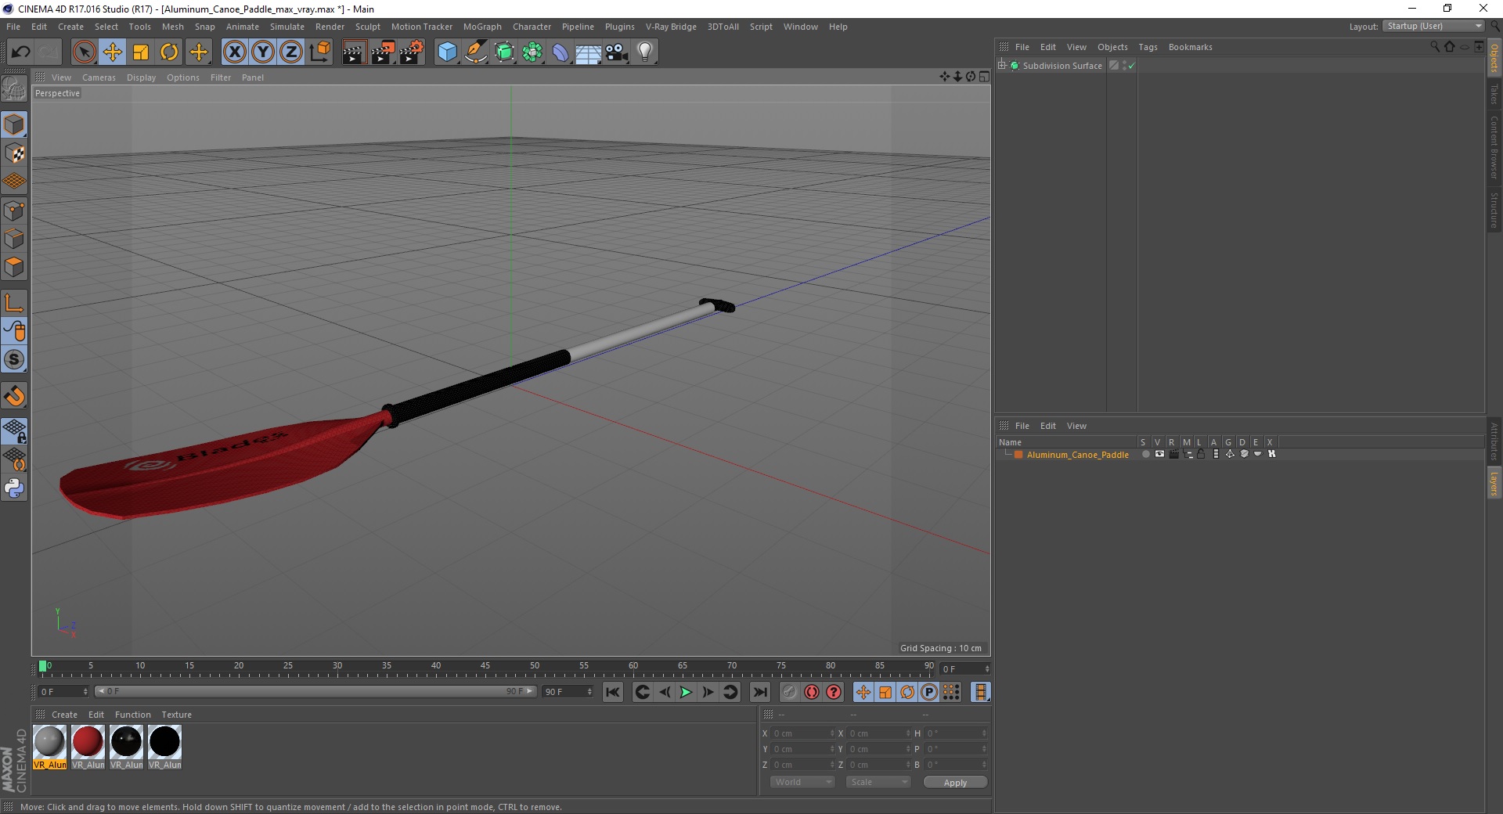Screen dimensions: 1503x814
Task: Step the end frame 90 F spinner
Action: point(589,692)
